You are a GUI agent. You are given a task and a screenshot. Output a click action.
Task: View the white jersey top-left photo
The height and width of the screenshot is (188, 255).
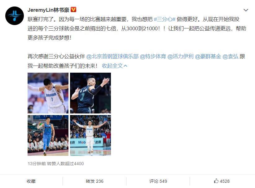(48, 93)
